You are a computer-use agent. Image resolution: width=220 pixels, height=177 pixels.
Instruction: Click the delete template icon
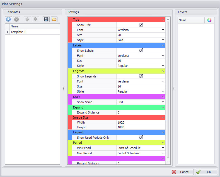point(16,19)
